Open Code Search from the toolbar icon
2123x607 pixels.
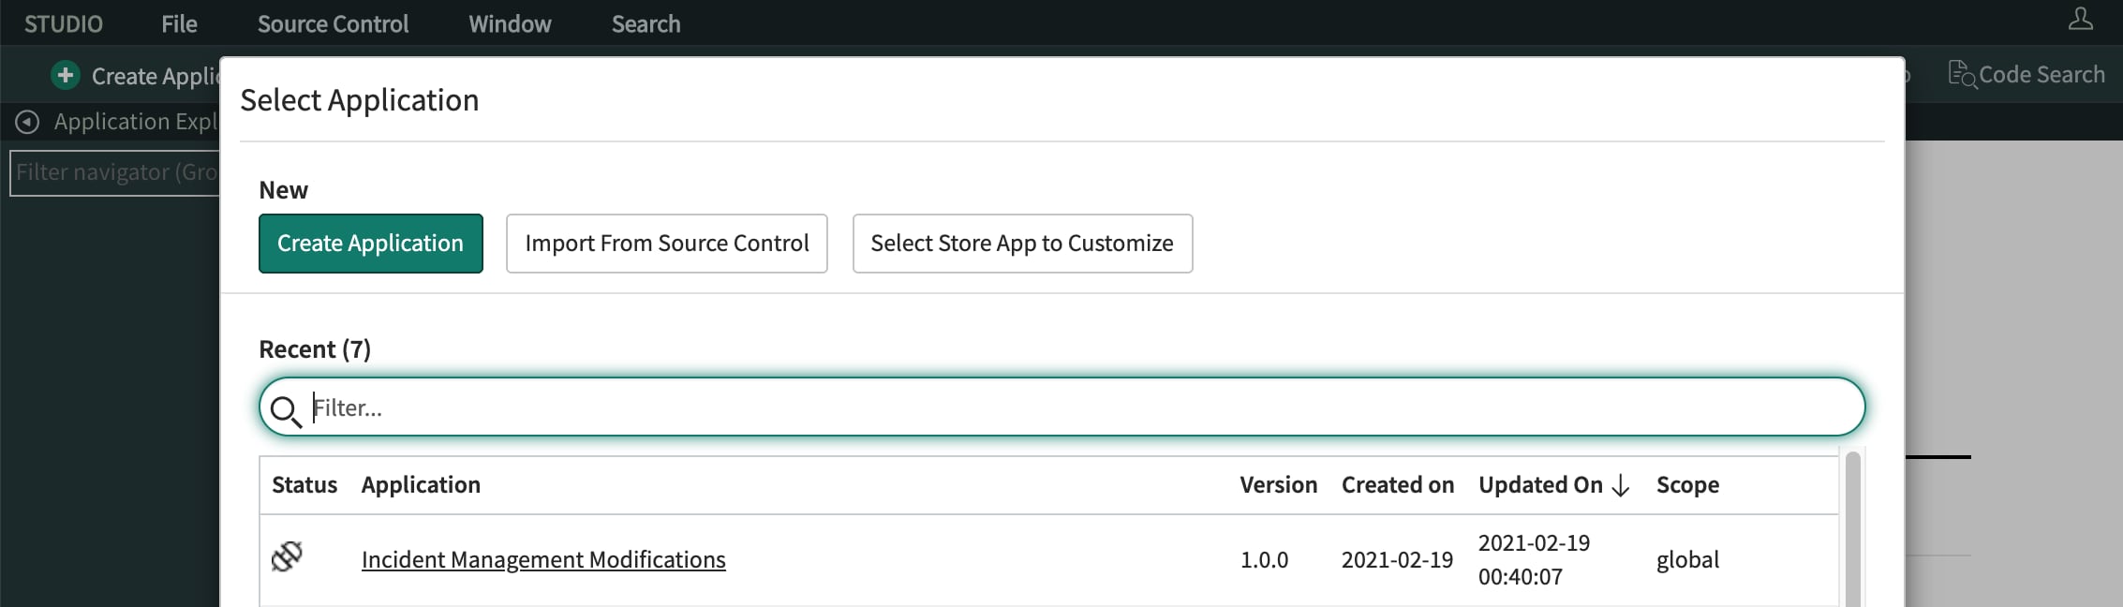coord(1962,74)
